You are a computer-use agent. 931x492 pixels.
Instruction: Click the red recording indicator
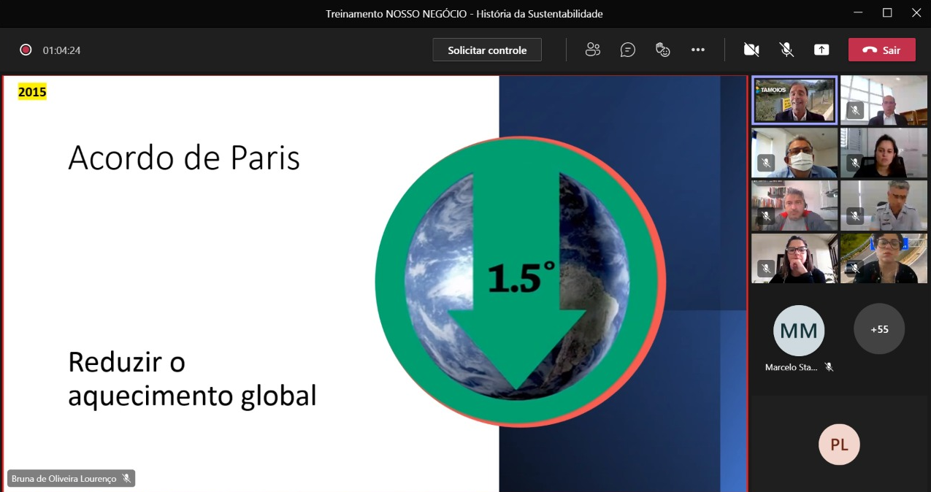(x=26, y=50)
